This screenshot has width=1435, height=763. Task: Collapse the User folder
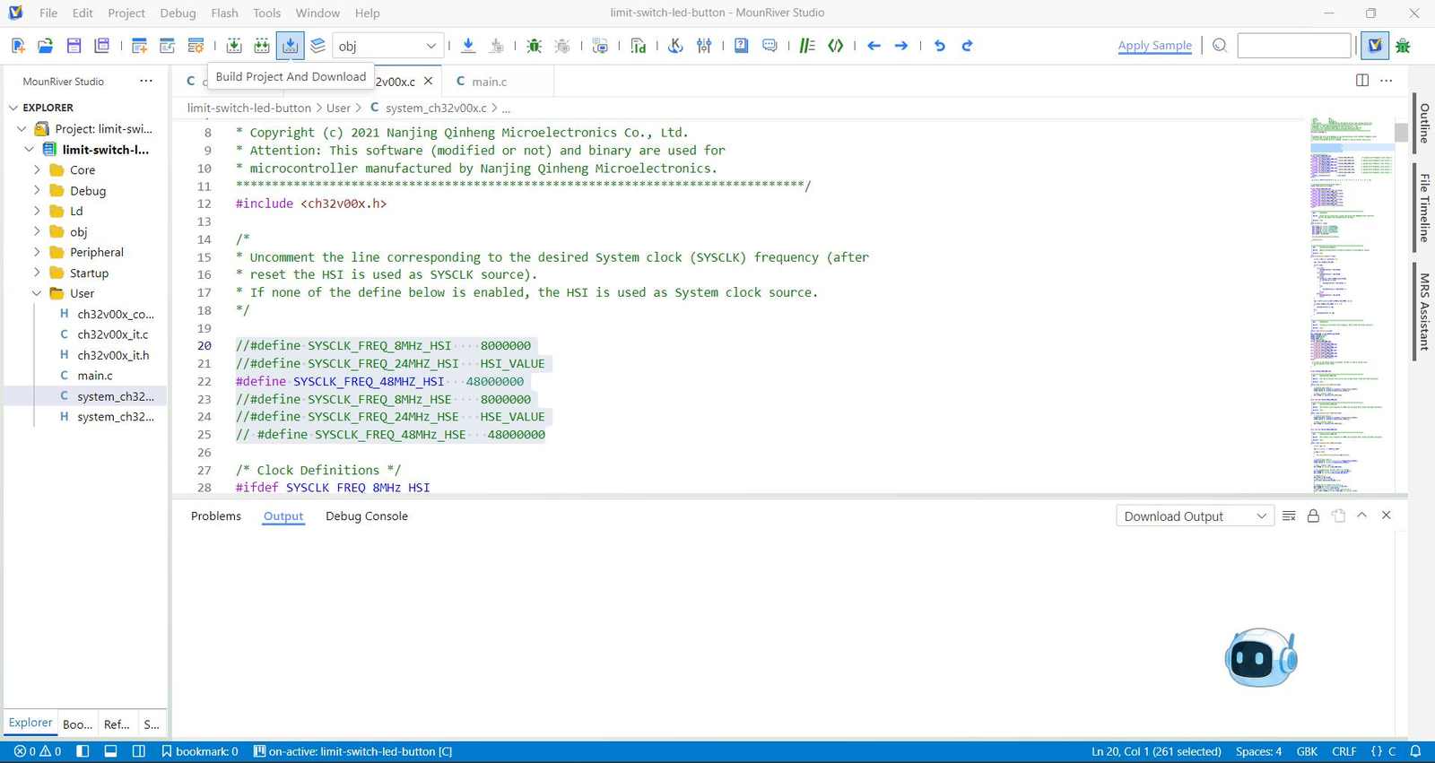(x=37, y=293)
